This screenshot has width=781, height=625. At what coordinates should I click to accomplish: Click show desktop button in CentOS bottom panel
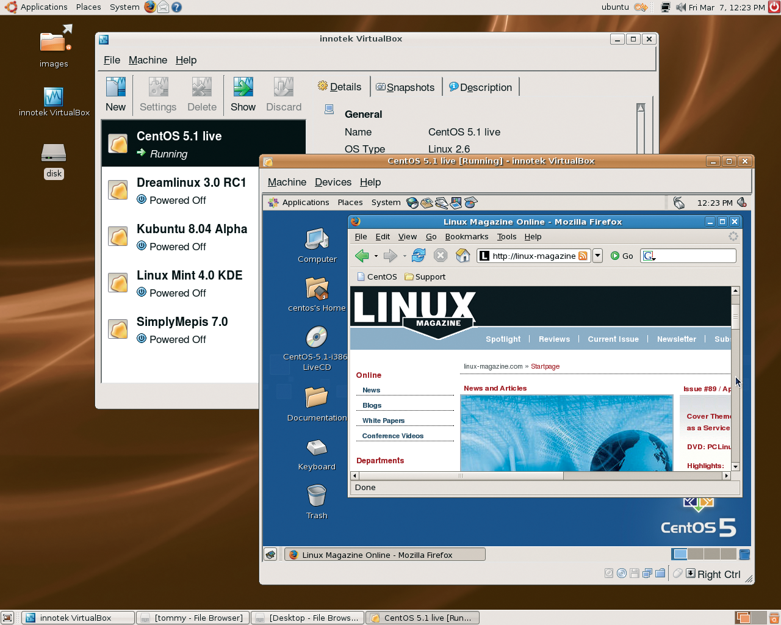(x=270, y=554)
